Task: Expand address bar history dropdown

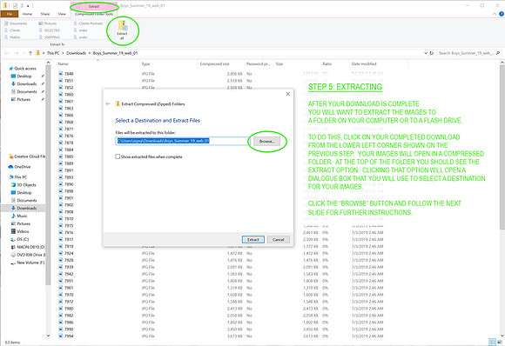Action: pyautogui.click(x=426, y=53)
